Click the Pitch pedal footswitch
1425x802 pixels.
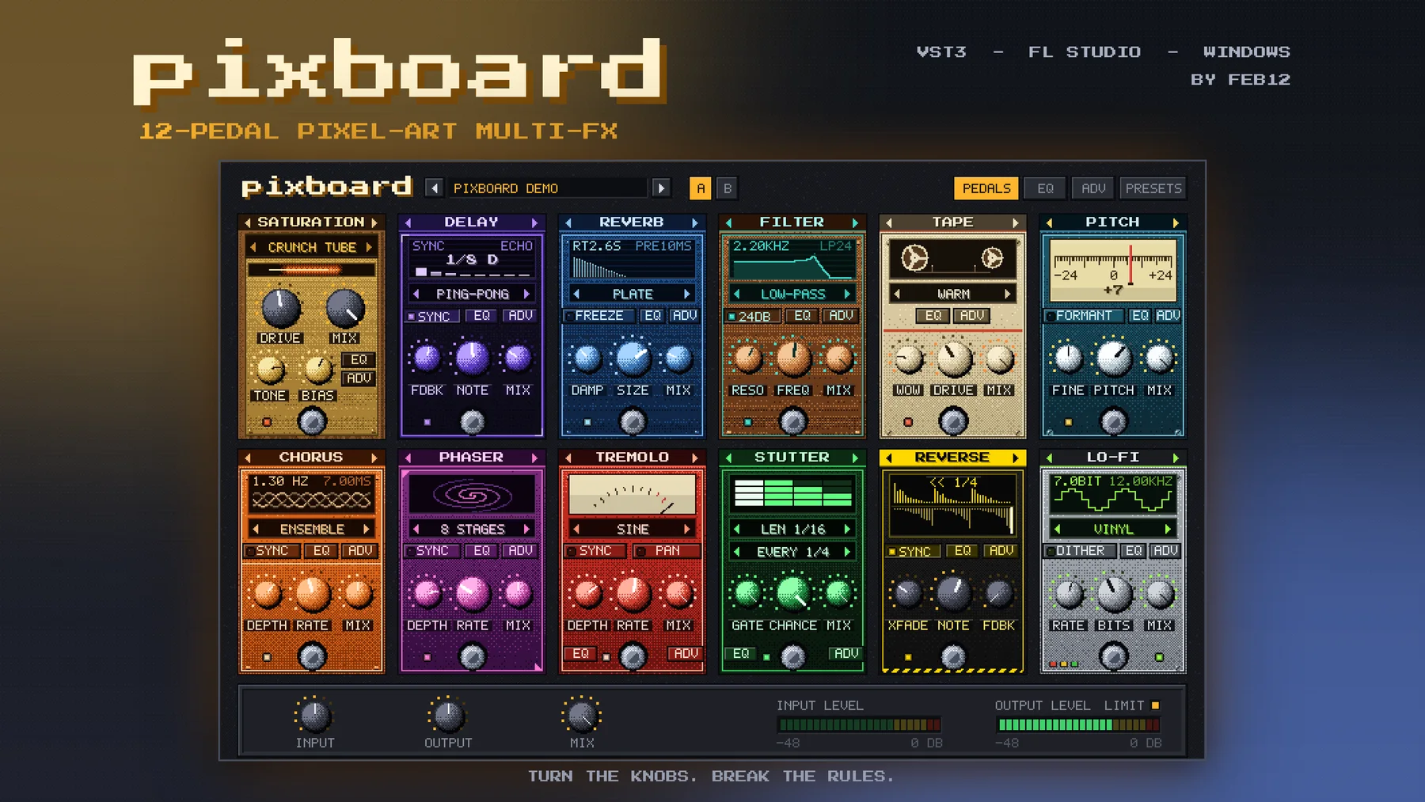[x=1113, y=421]
